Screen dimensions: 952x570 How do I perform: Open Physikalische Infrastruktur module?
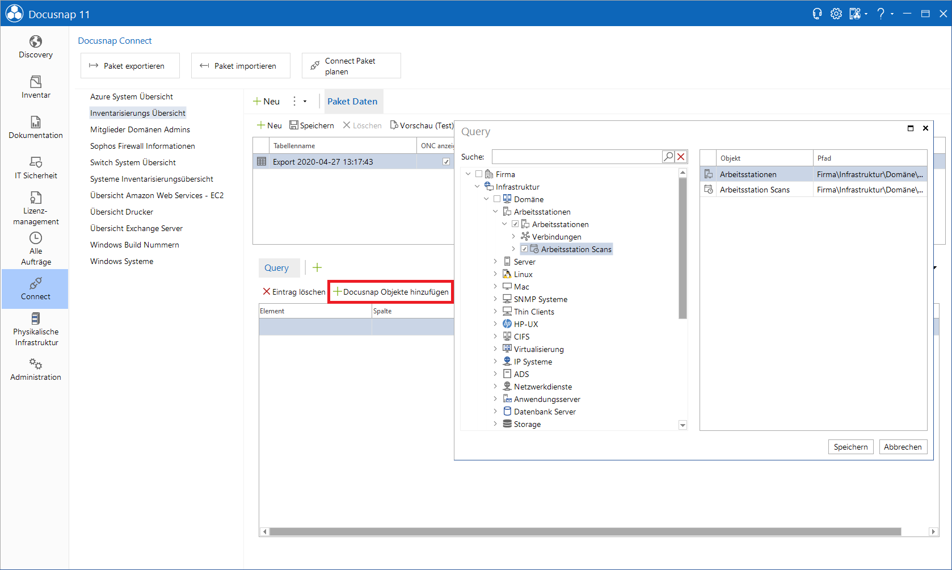click(x=35, y=329)
